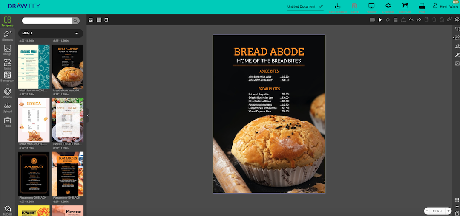This screenshot has width=460, height=216.
Task: Open the Upload panel
Action: (7, 108)
